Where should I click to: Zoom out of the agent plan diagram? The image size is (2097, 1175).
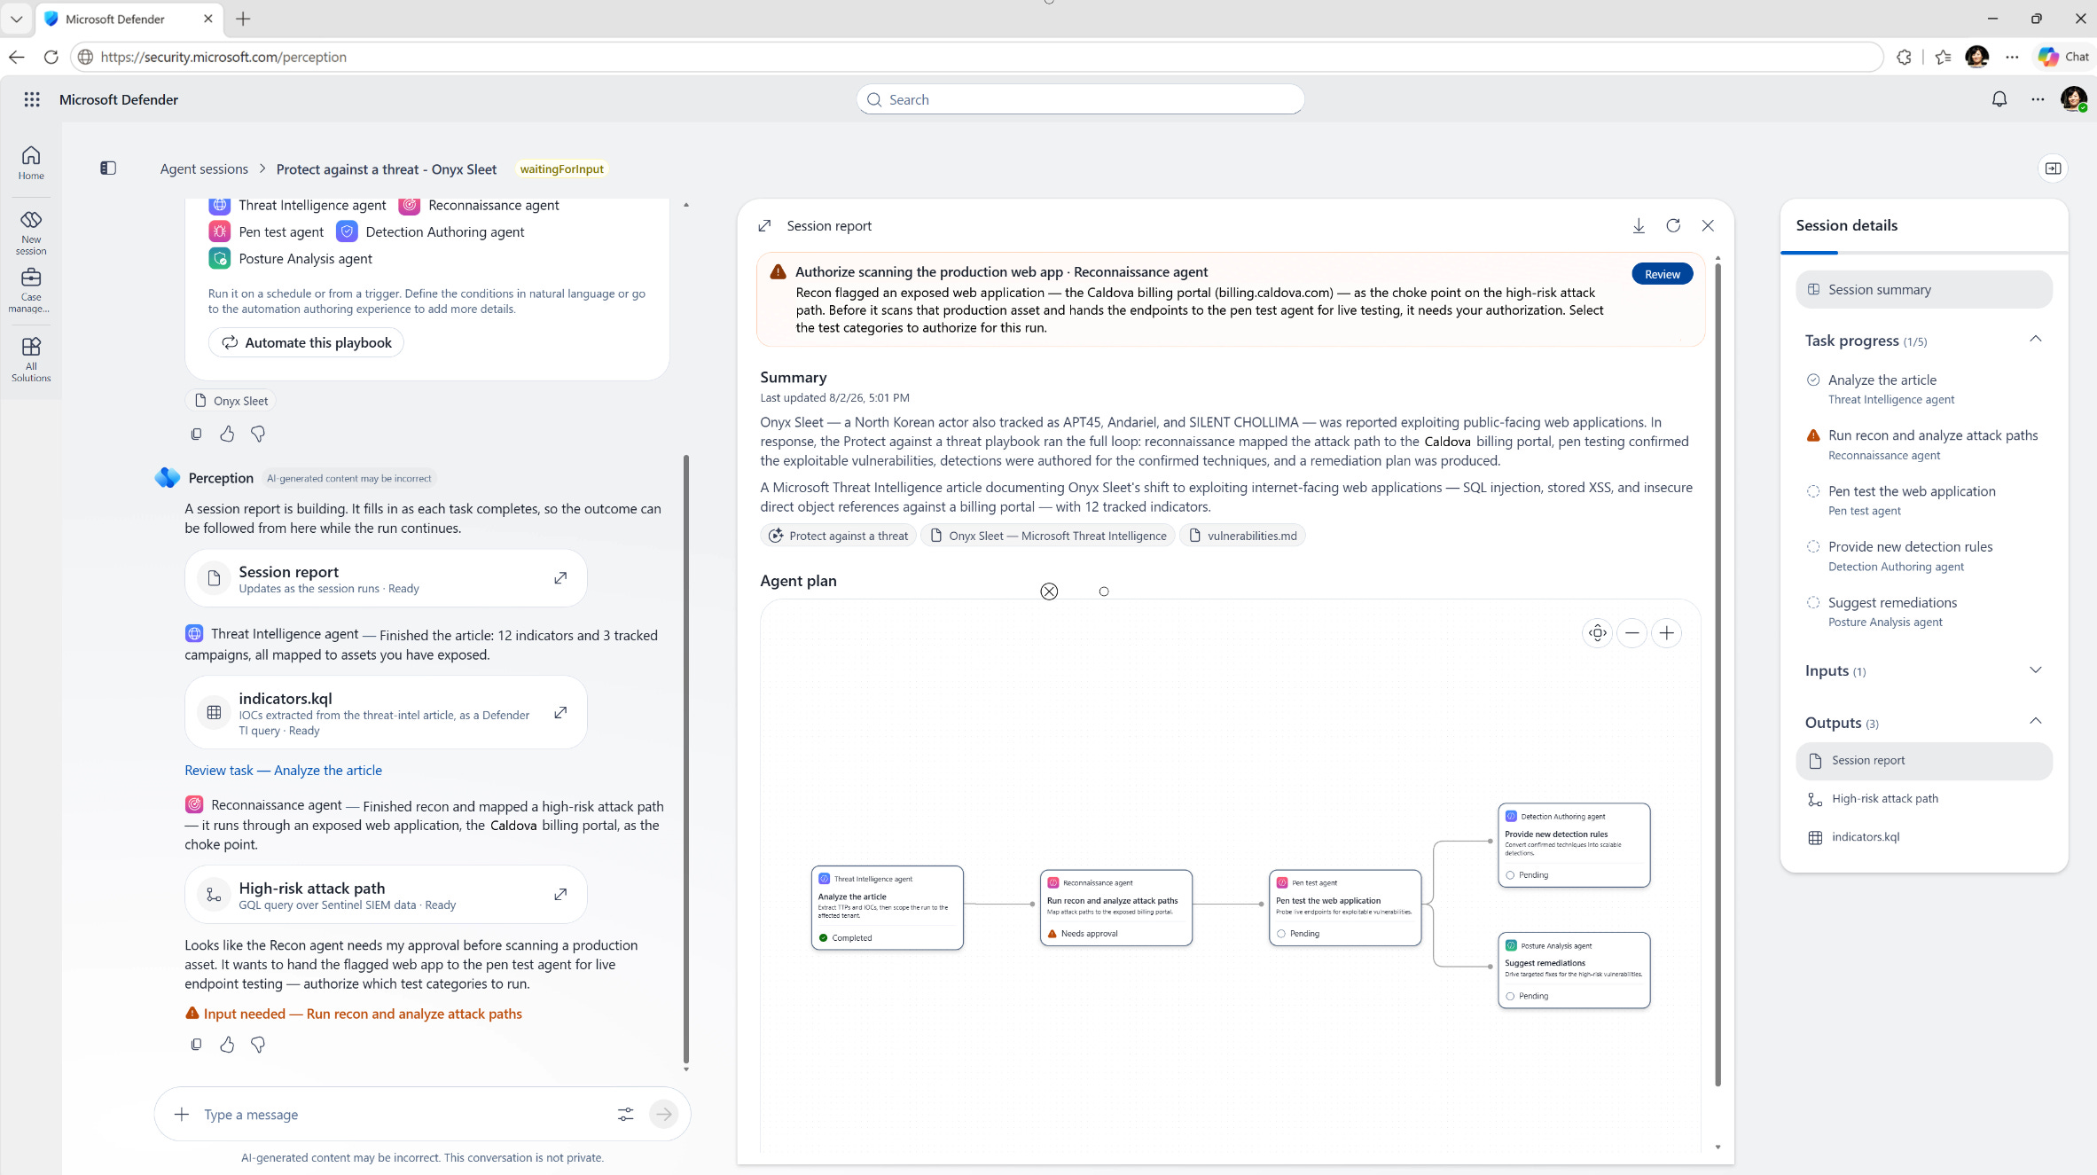point(1632,633)
